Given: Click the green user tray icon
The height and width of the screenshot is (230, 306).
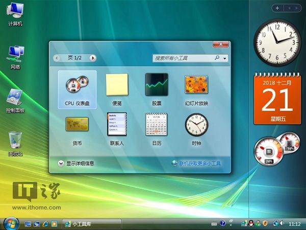Looking at the screenshot, I should tap(258, 223).
